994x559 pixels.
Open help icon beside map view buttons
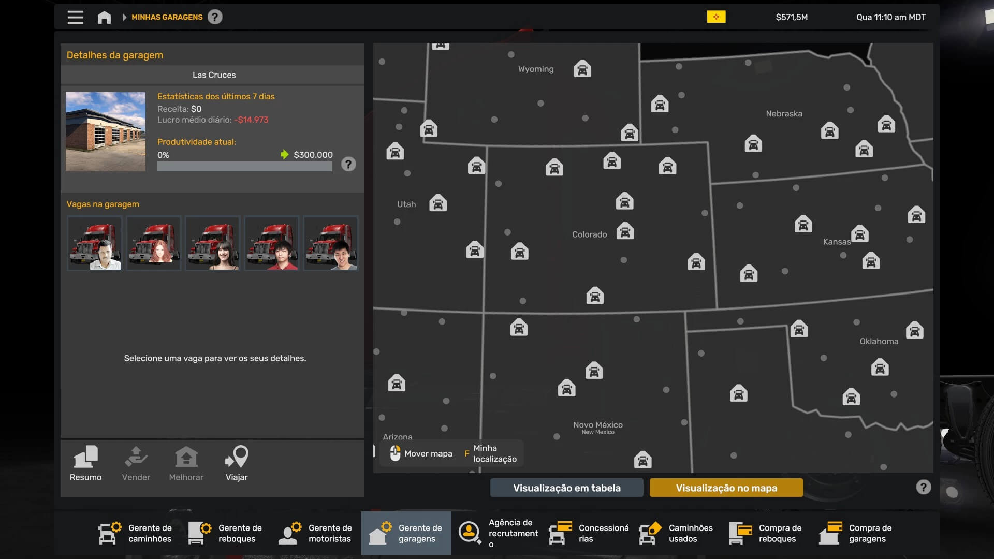923,487
